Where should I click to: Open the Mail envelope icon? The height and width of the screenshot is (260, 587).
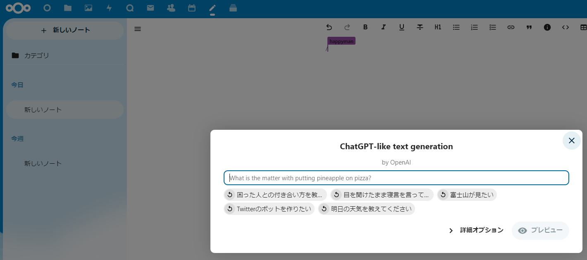[150, 8]
